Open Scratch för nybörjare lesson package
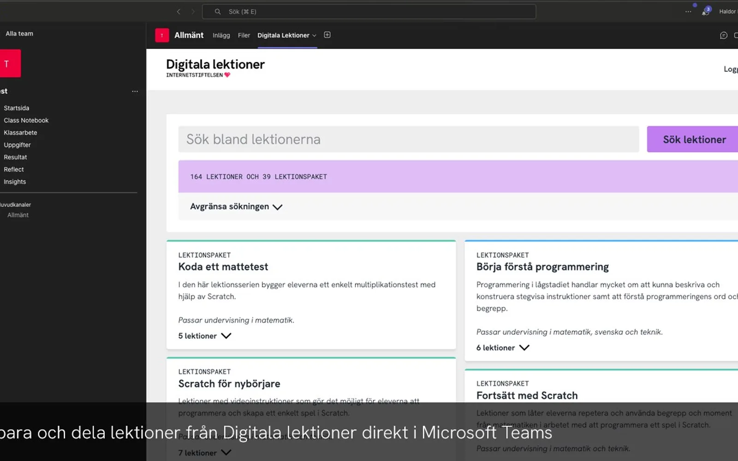The width and height of the screenshot is (738, 461). pyautogui.click(x=229, y=384)
